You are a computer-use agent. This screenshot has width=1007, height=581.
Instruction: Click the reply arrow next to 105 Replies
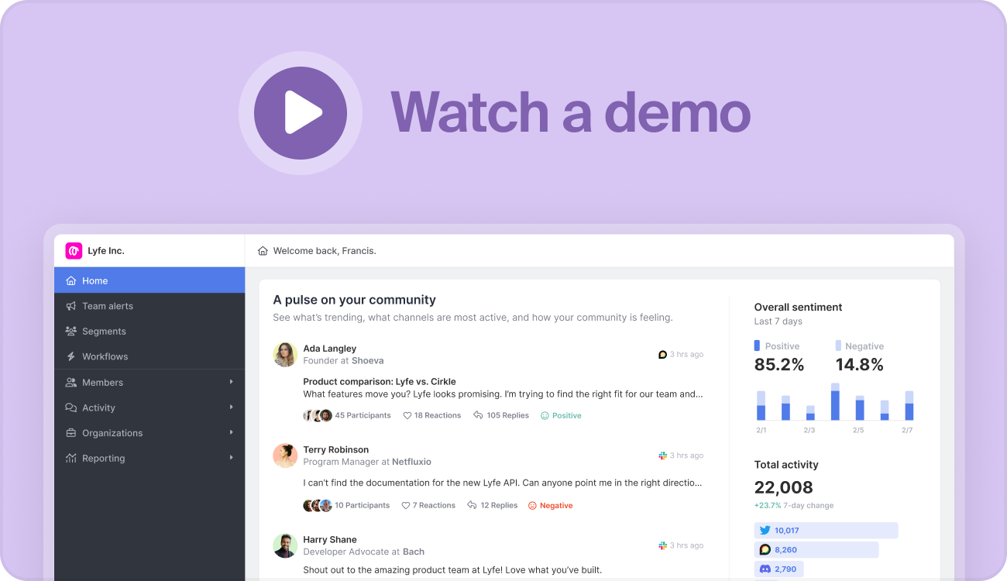(478, 415)
